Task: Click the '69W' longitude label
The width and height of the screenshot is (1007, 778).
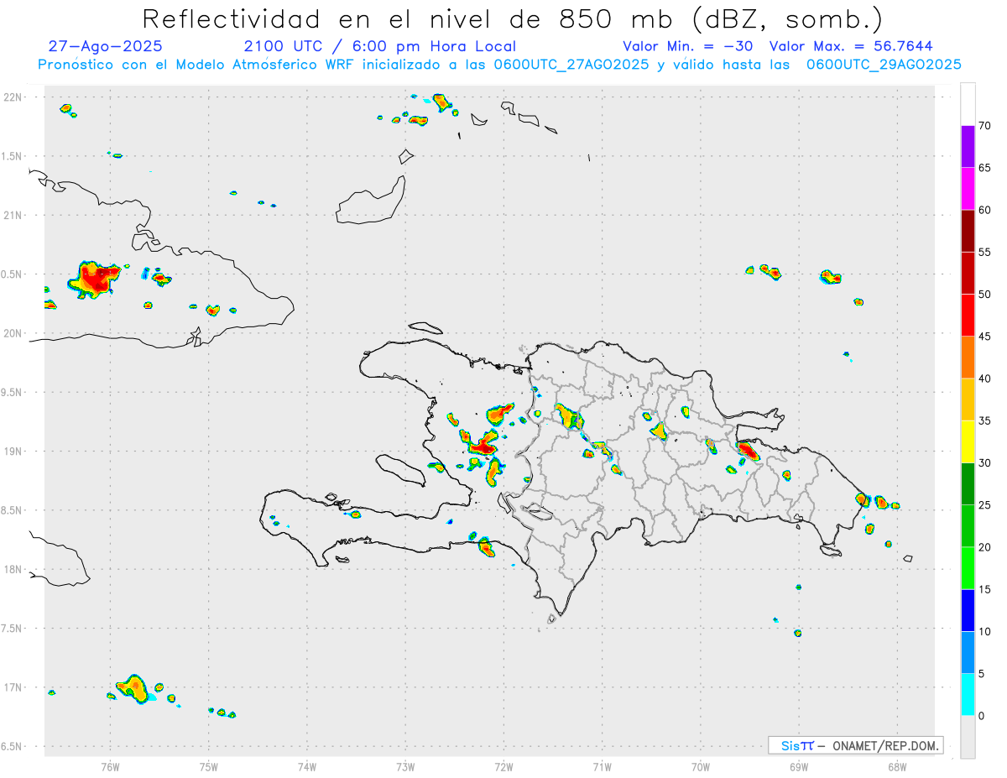Action: pos(799,766)
